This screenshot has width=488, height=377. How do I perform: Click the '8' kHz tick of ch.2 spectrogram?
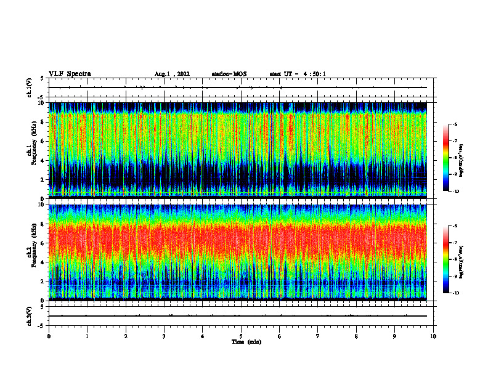[x=43, y=224]
